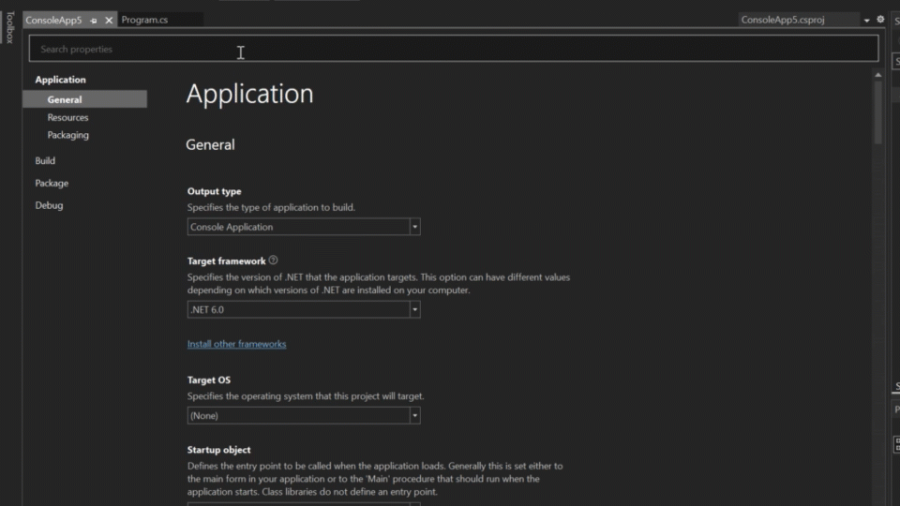Click the Target OS label
Screen dimensions: 900x506
tap(209, 379)
